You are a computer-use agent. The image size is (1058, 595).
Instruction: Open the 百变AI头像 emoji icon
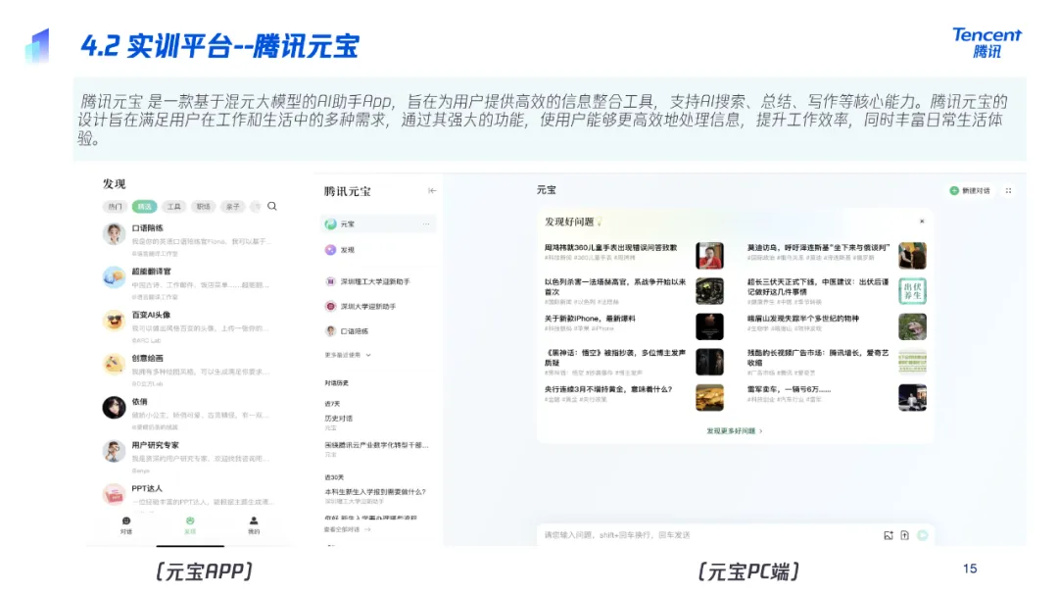coord(114,321)
